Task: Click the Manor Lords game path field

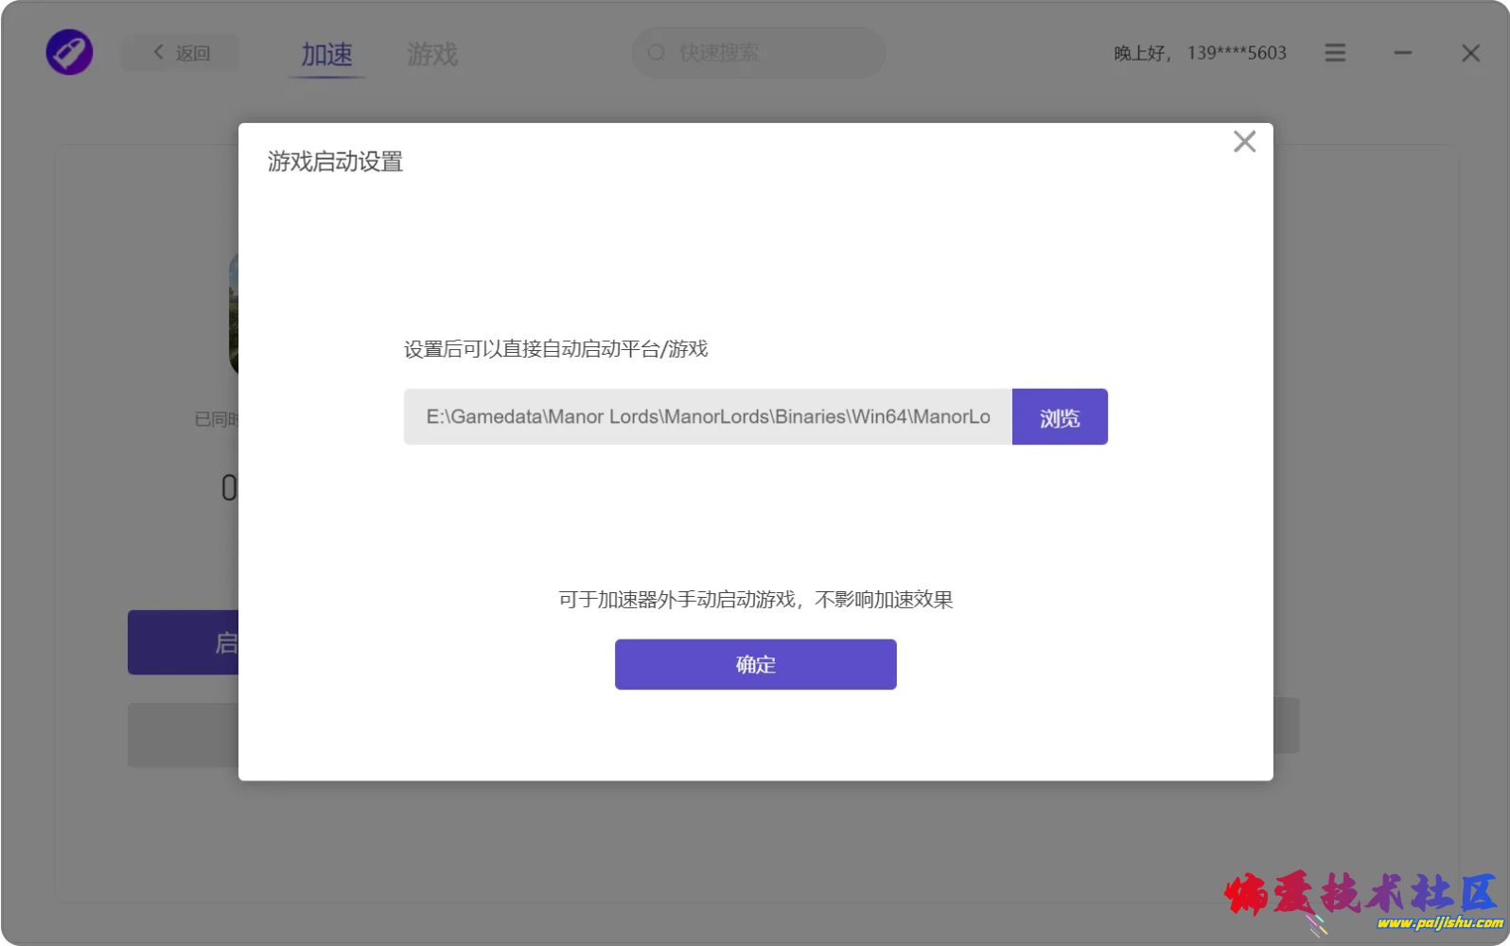Action: tap(708, 417)
